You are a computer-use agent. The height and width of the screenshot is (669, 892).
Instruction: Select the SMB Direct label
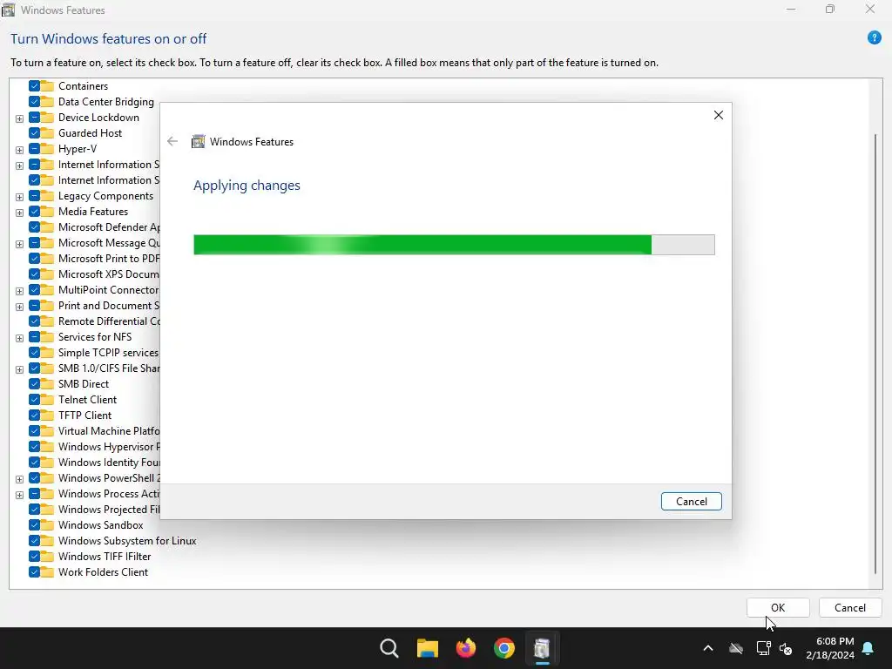pos(84,384)
